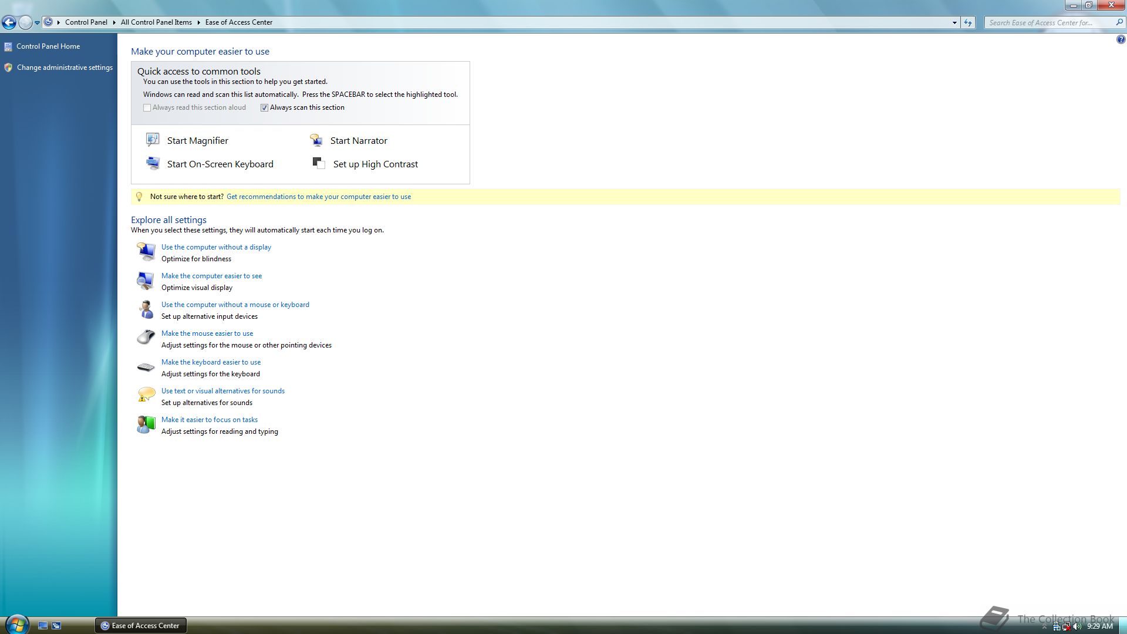Click the search magnifier in the search box
Viewport: 1127px width, 634px height.
(x=1119, y=22)
